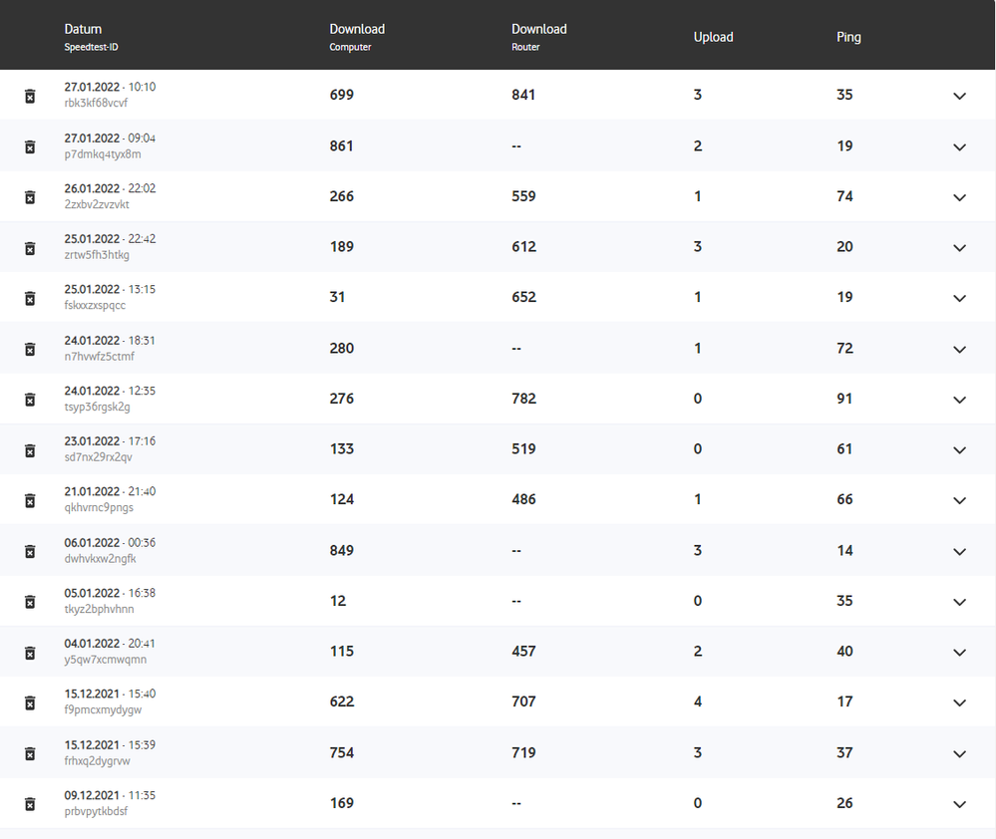Expand the row for test frhxq2dygrvw
996x839 pixels.
(959, 753)
